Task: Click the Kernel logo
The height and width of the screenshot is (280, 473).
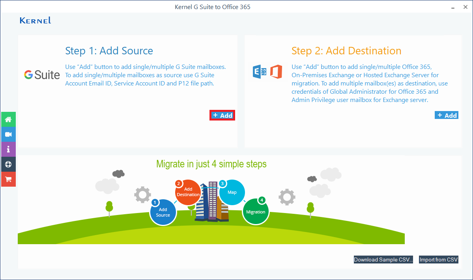Action: [35, 20]
